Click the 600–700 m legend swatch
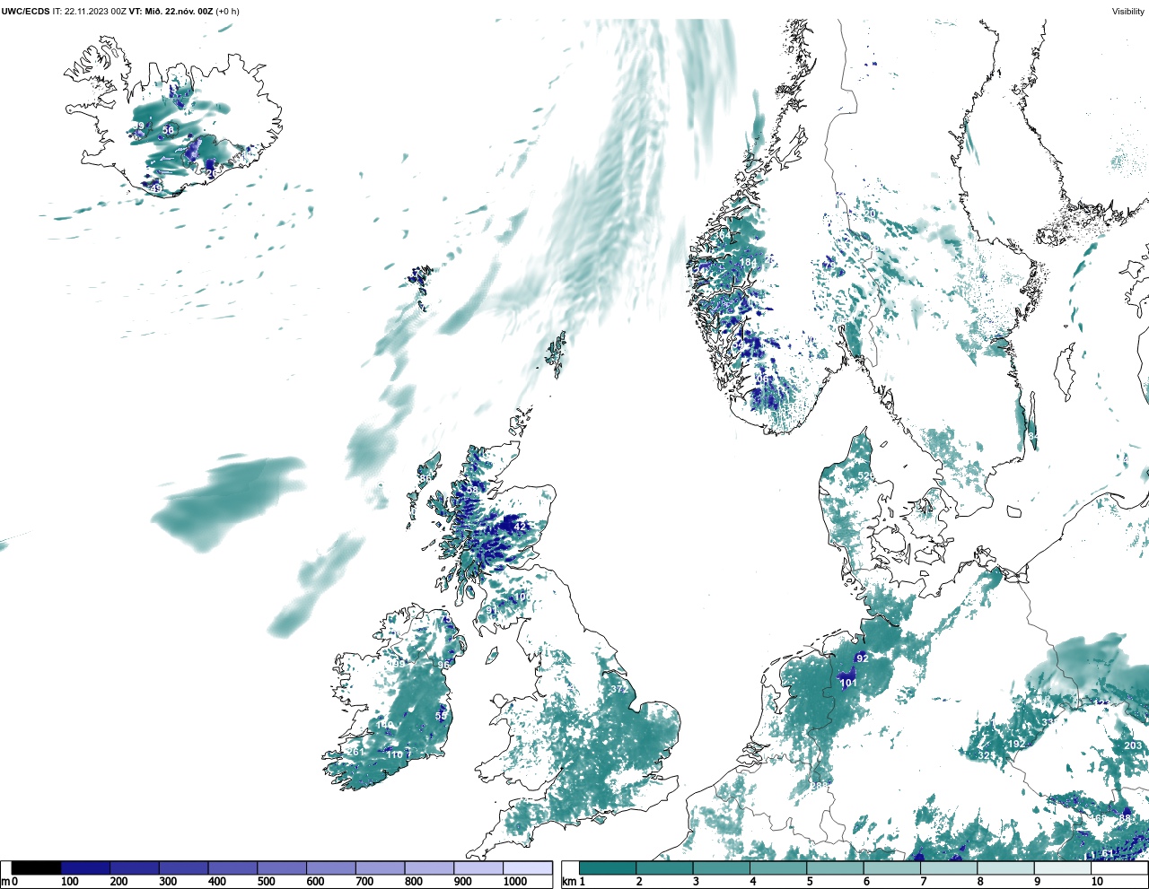Image resolution: width=1149 pixels, height=889 pixels. pyautogui.click(x=330, y=867)
